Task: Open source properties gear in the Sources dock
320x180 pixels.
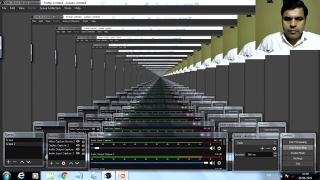Action: (63, 163)
